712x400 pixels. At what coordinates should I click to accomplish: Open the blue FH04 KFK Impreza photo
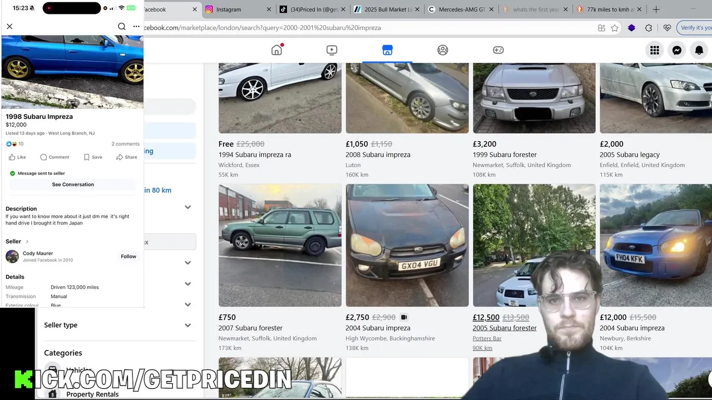pos(656,245)
